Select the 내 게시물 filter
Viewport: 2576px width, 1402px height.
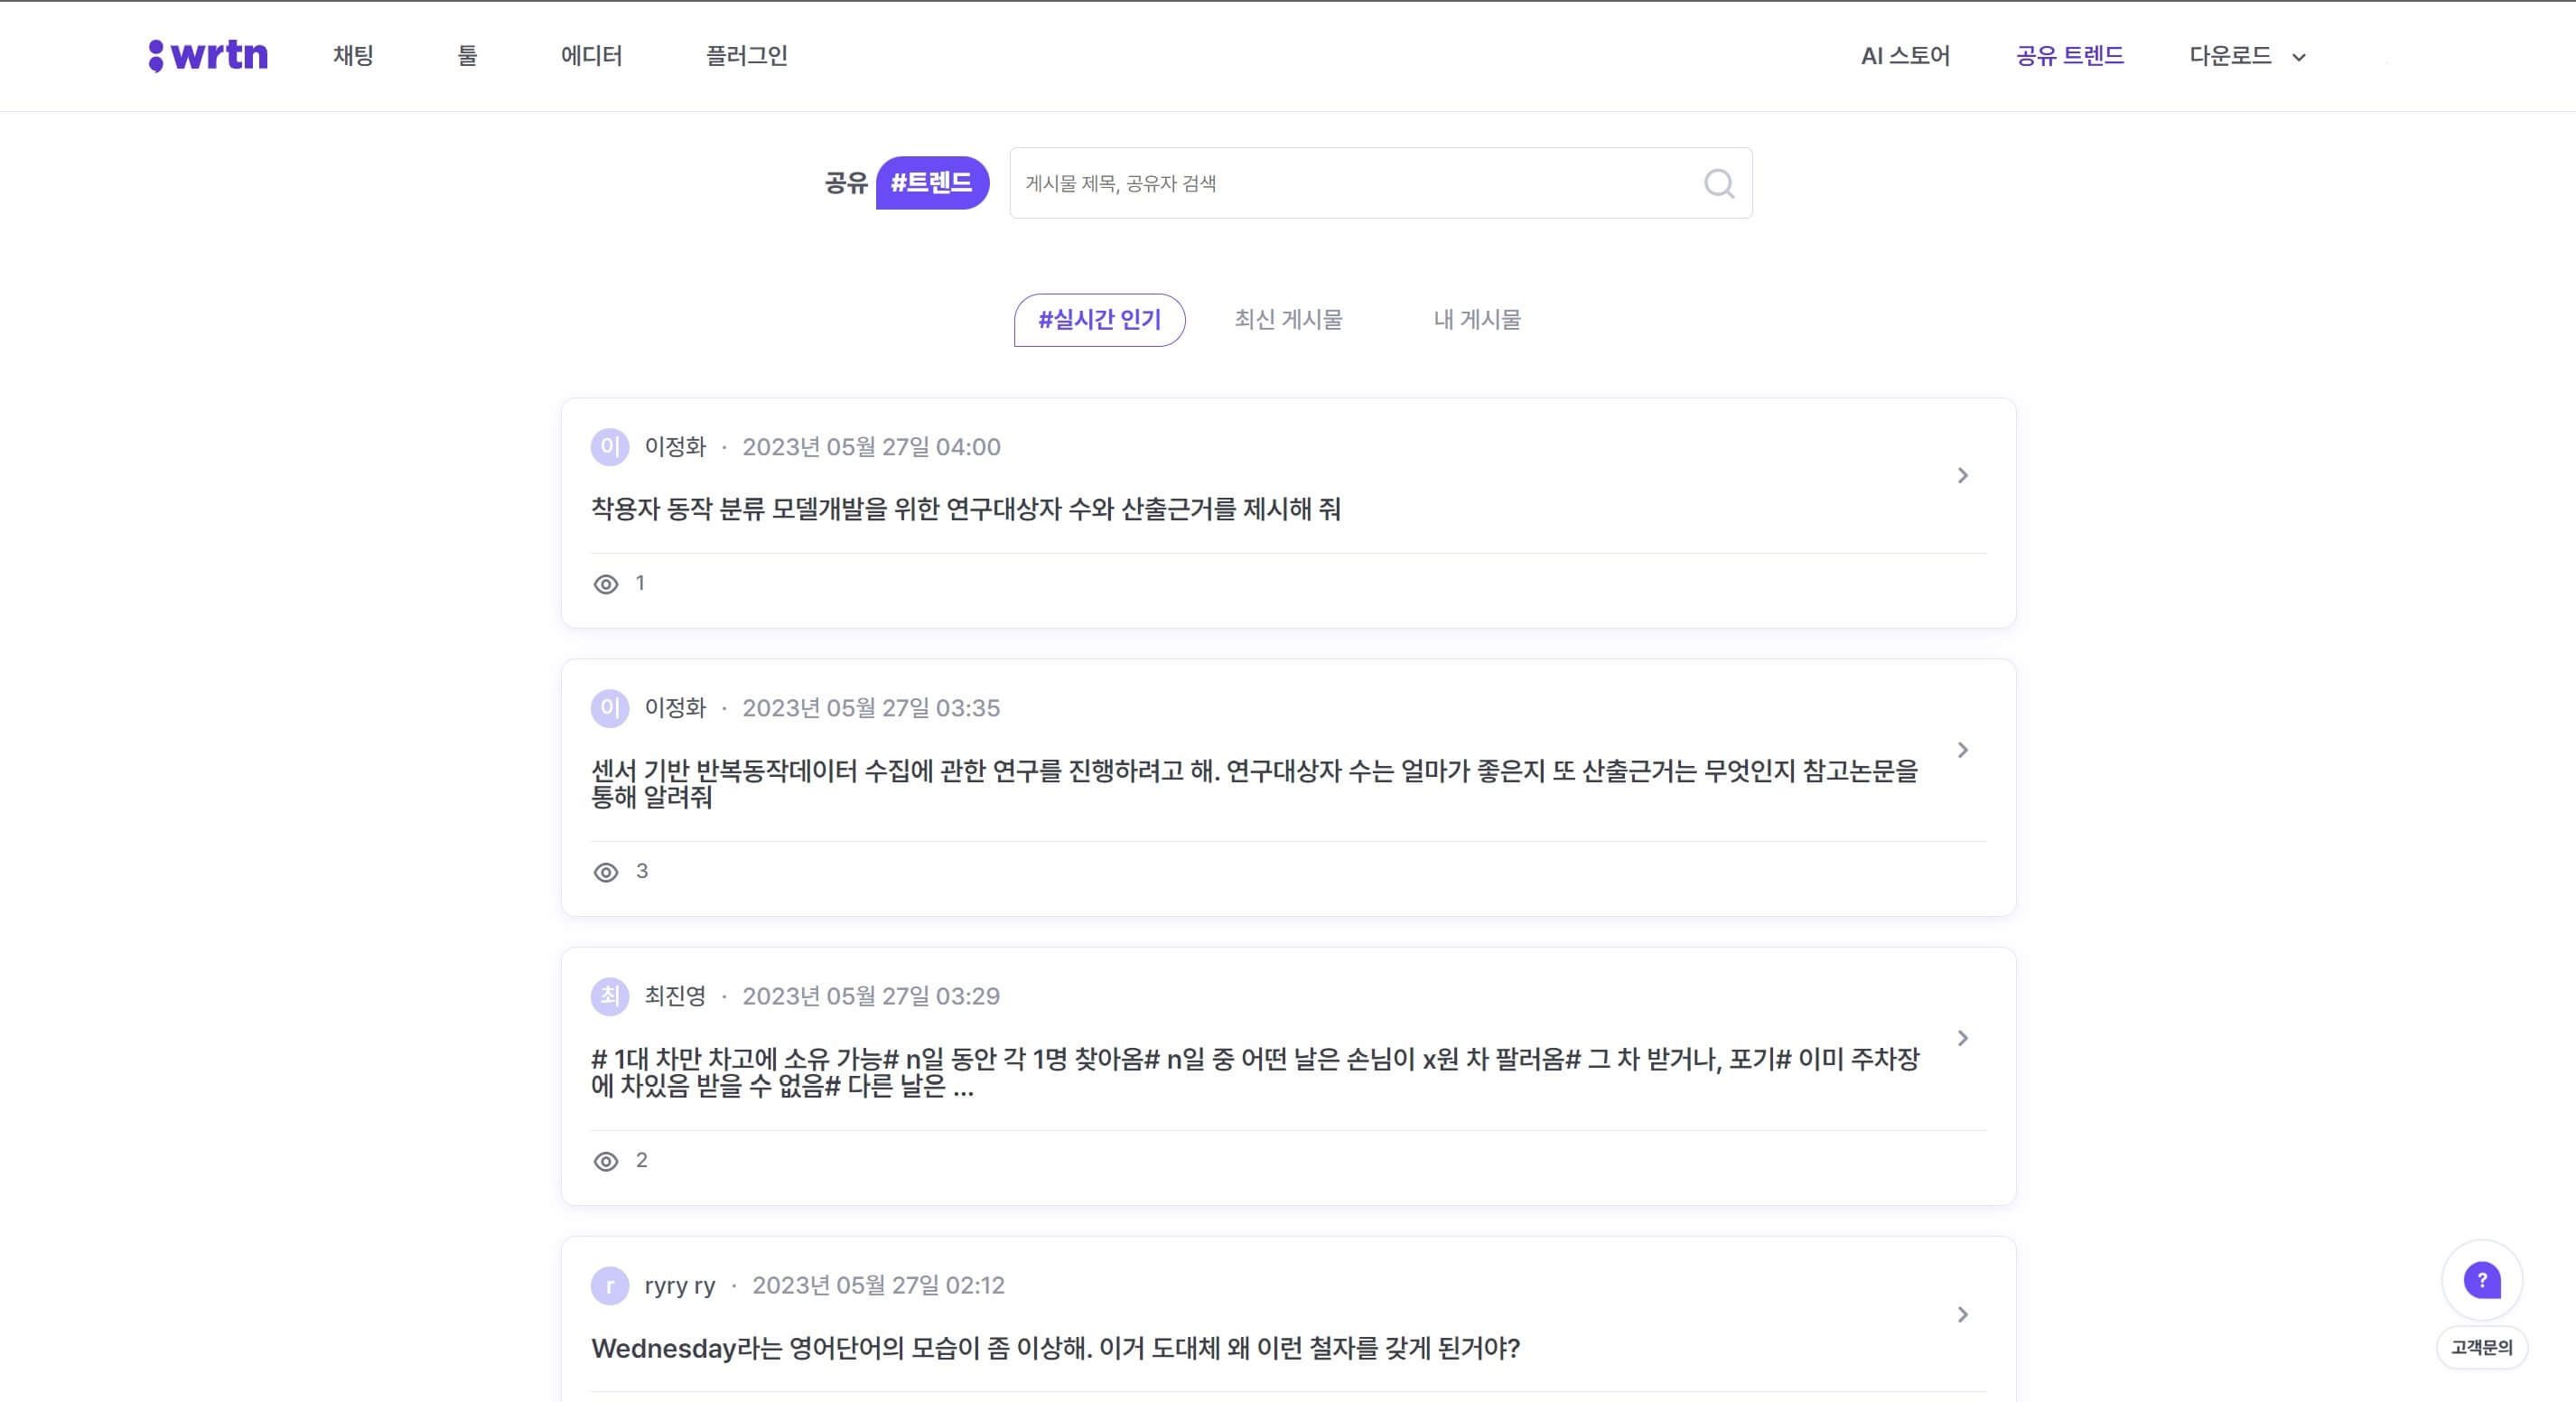(1478, 319)
